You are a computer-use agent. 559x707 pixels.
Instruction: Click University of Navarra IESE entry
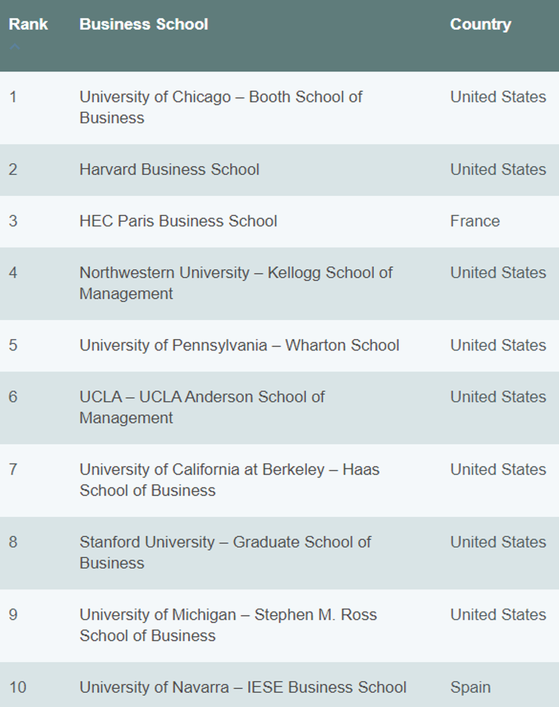[x=243, y=687]
